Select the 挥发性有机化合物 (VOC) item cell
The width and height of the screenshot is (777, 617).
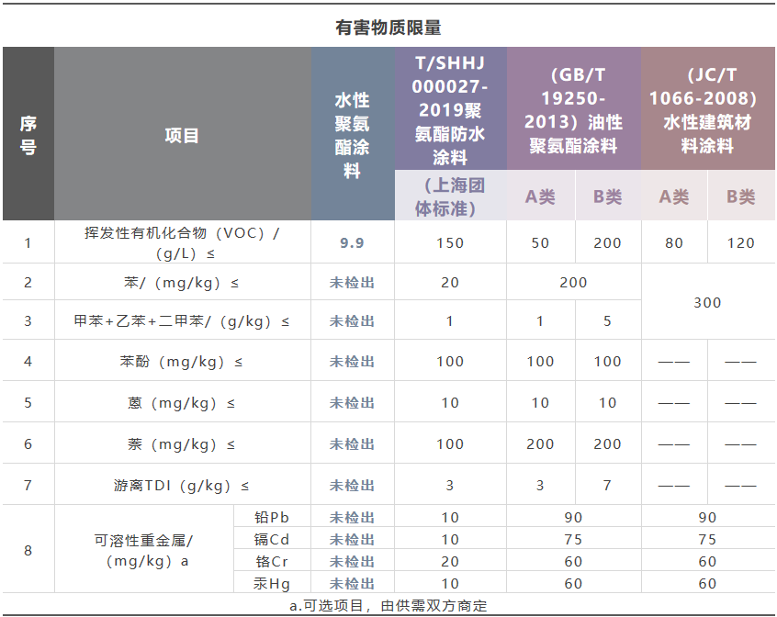pyautogui.click(x=182, y=242)
